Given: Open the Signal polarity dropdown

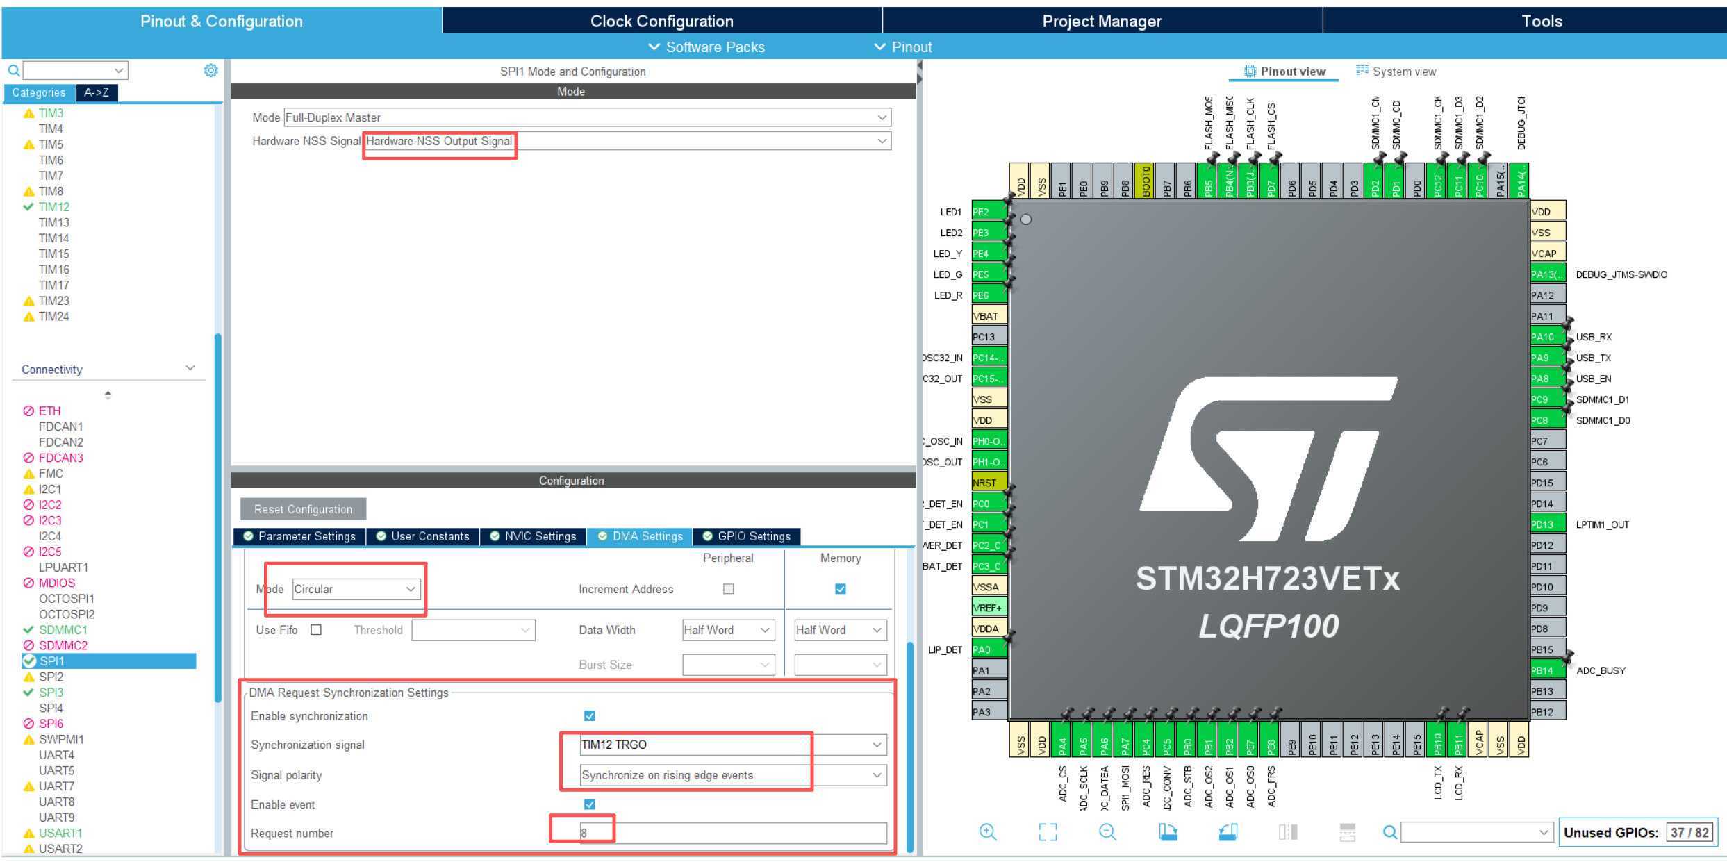Looking at the screenshot, I should [733, 775].
